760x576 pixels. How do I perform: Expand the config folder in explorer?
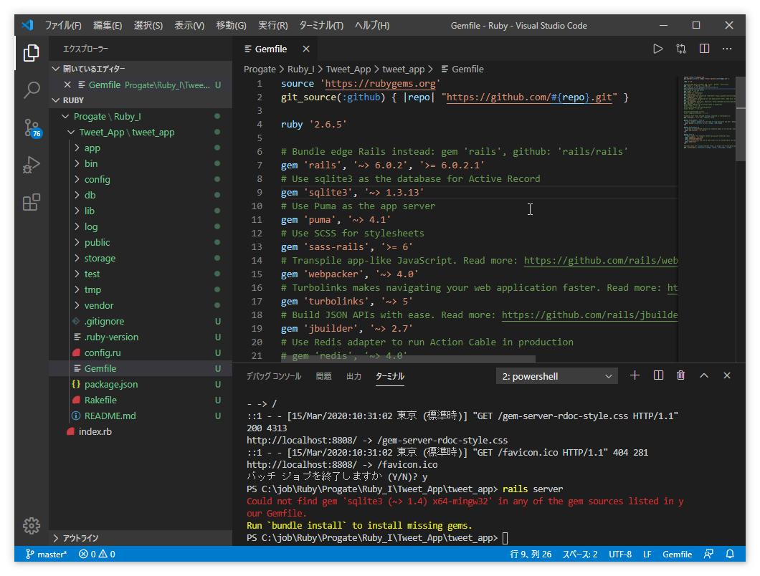tap(97, 179)
